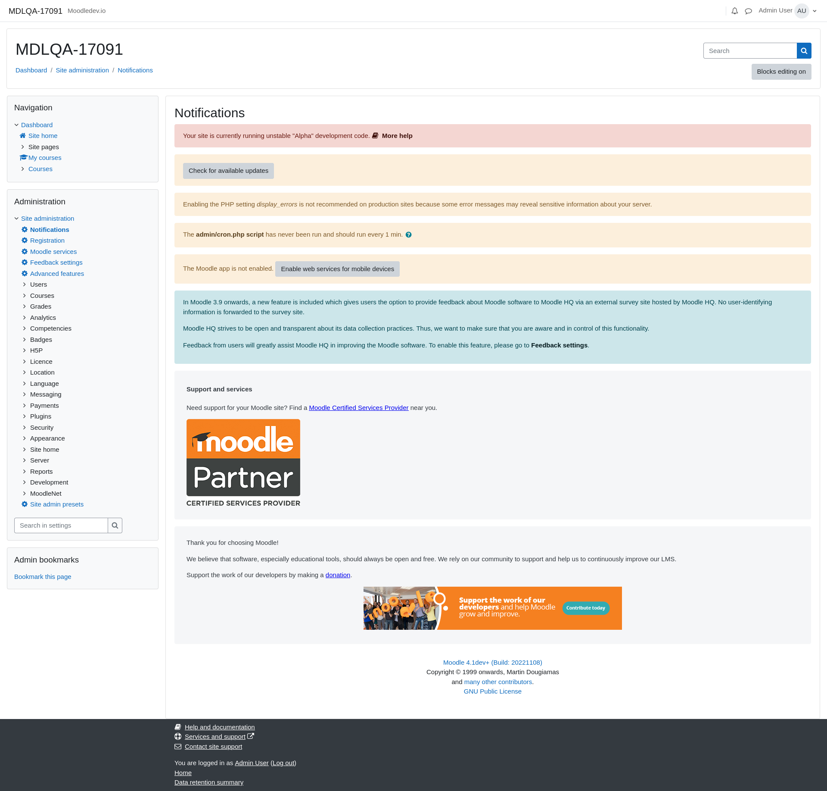Click the My courses graduation cap icon

click(24, 158)
